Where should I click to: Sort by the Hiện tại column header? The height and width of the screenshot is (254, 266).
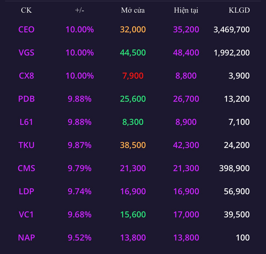186,10
